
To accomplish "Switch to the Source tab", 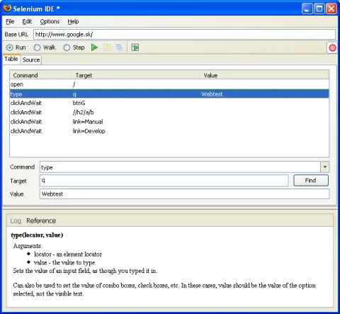I will (31, 60).
